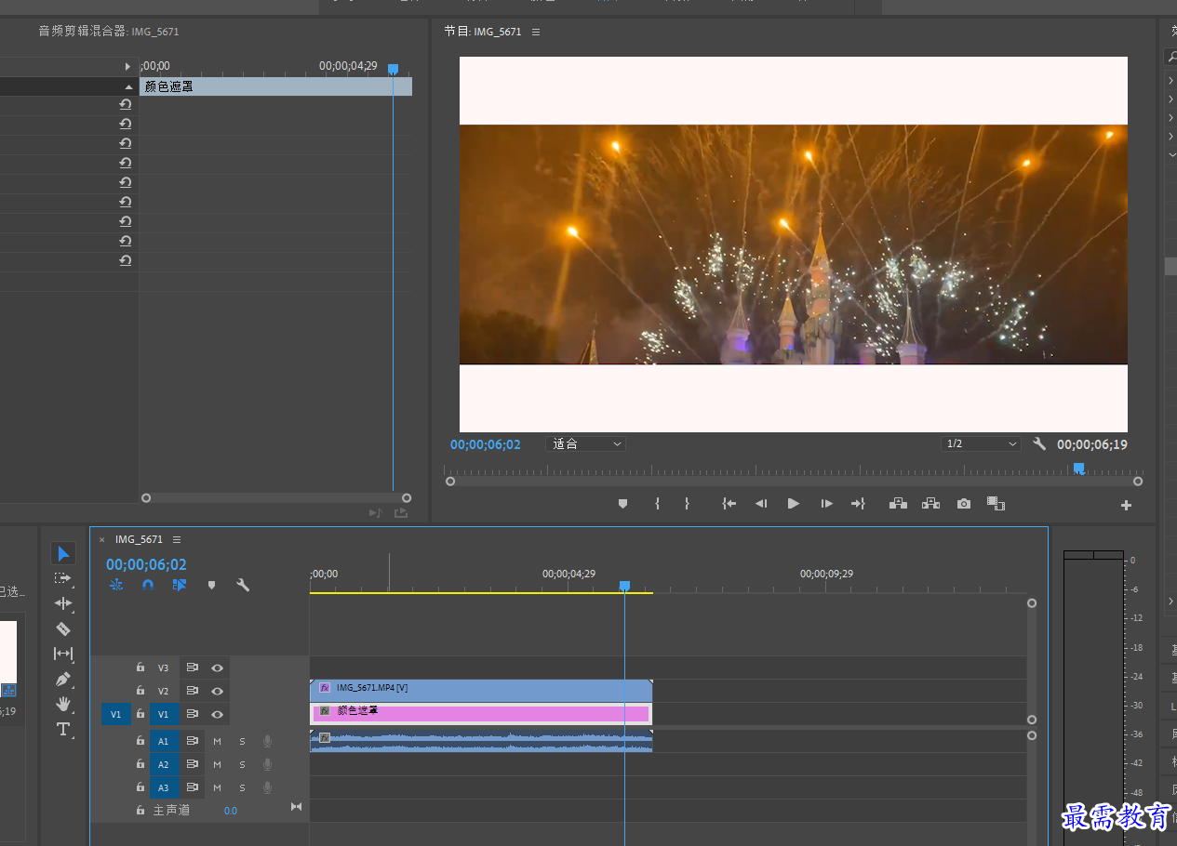Viewport: 1177px width, 846px height.
Task: Toggle V3 track output eye
Action: pyautogui.click(x=217, y=668)
